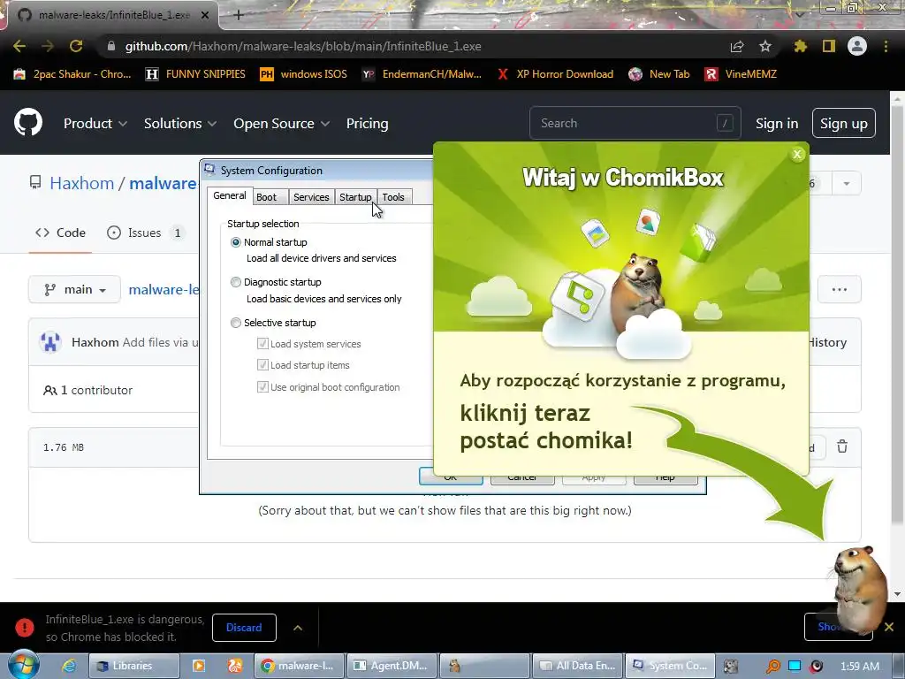This screenshot has width=905, height=679.
Task: Expand the Product dropdown menu
Action: point(95,123)
